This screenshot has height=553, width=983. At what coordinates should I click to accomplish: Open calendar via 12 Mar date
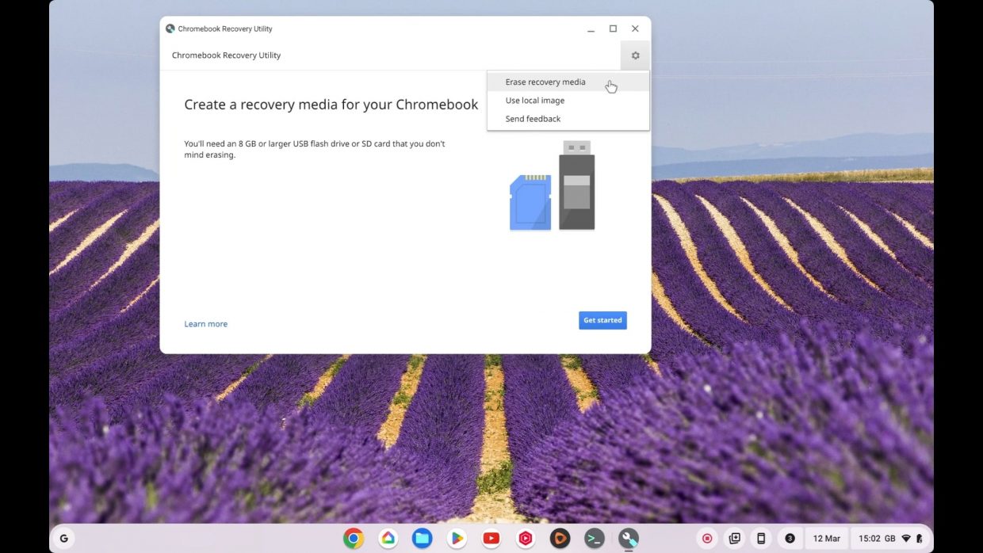(x=827, y=539)
